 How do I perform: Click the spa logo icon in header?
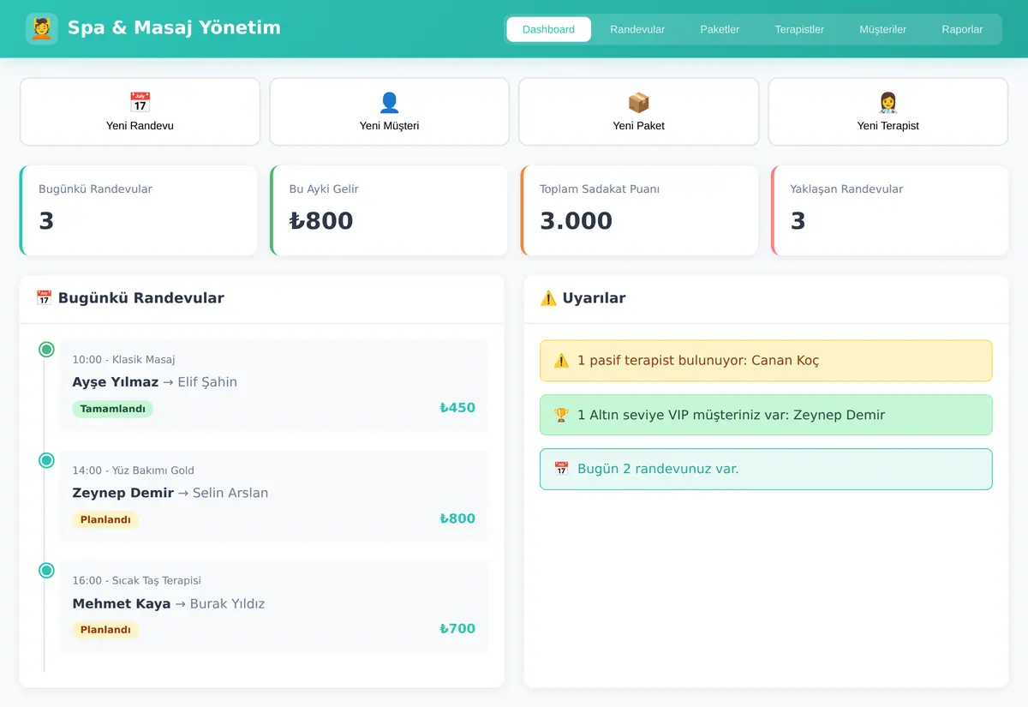(42, 28)
